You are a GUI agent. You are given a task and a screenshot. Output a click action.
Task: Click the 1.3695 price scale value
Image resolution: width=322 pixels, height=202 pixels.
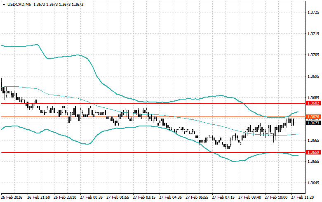[314, 76]
